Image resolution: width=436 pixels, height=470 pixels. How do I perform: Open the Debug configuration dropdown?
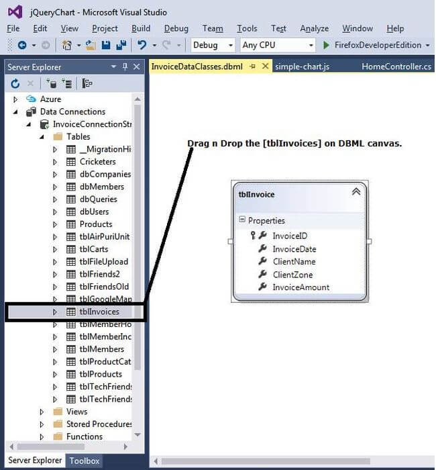[x=231, y=45]
